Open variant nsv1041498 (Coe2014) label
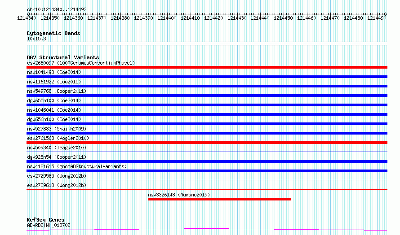This screenshot has height=235, width=400. pyautogui.click(x=54, y=72)
